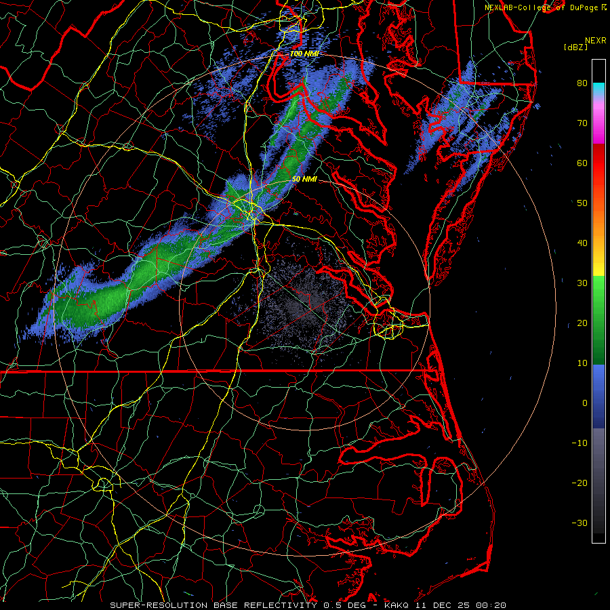Click the 30 value on dBZ scale

[582, 283]
